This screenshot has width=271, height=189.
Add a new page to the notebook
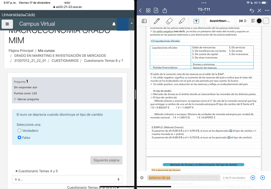pos(156,10)
